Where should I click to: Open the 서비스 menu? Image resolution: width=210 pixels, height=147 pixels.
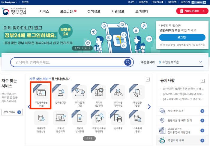point(44,11)
